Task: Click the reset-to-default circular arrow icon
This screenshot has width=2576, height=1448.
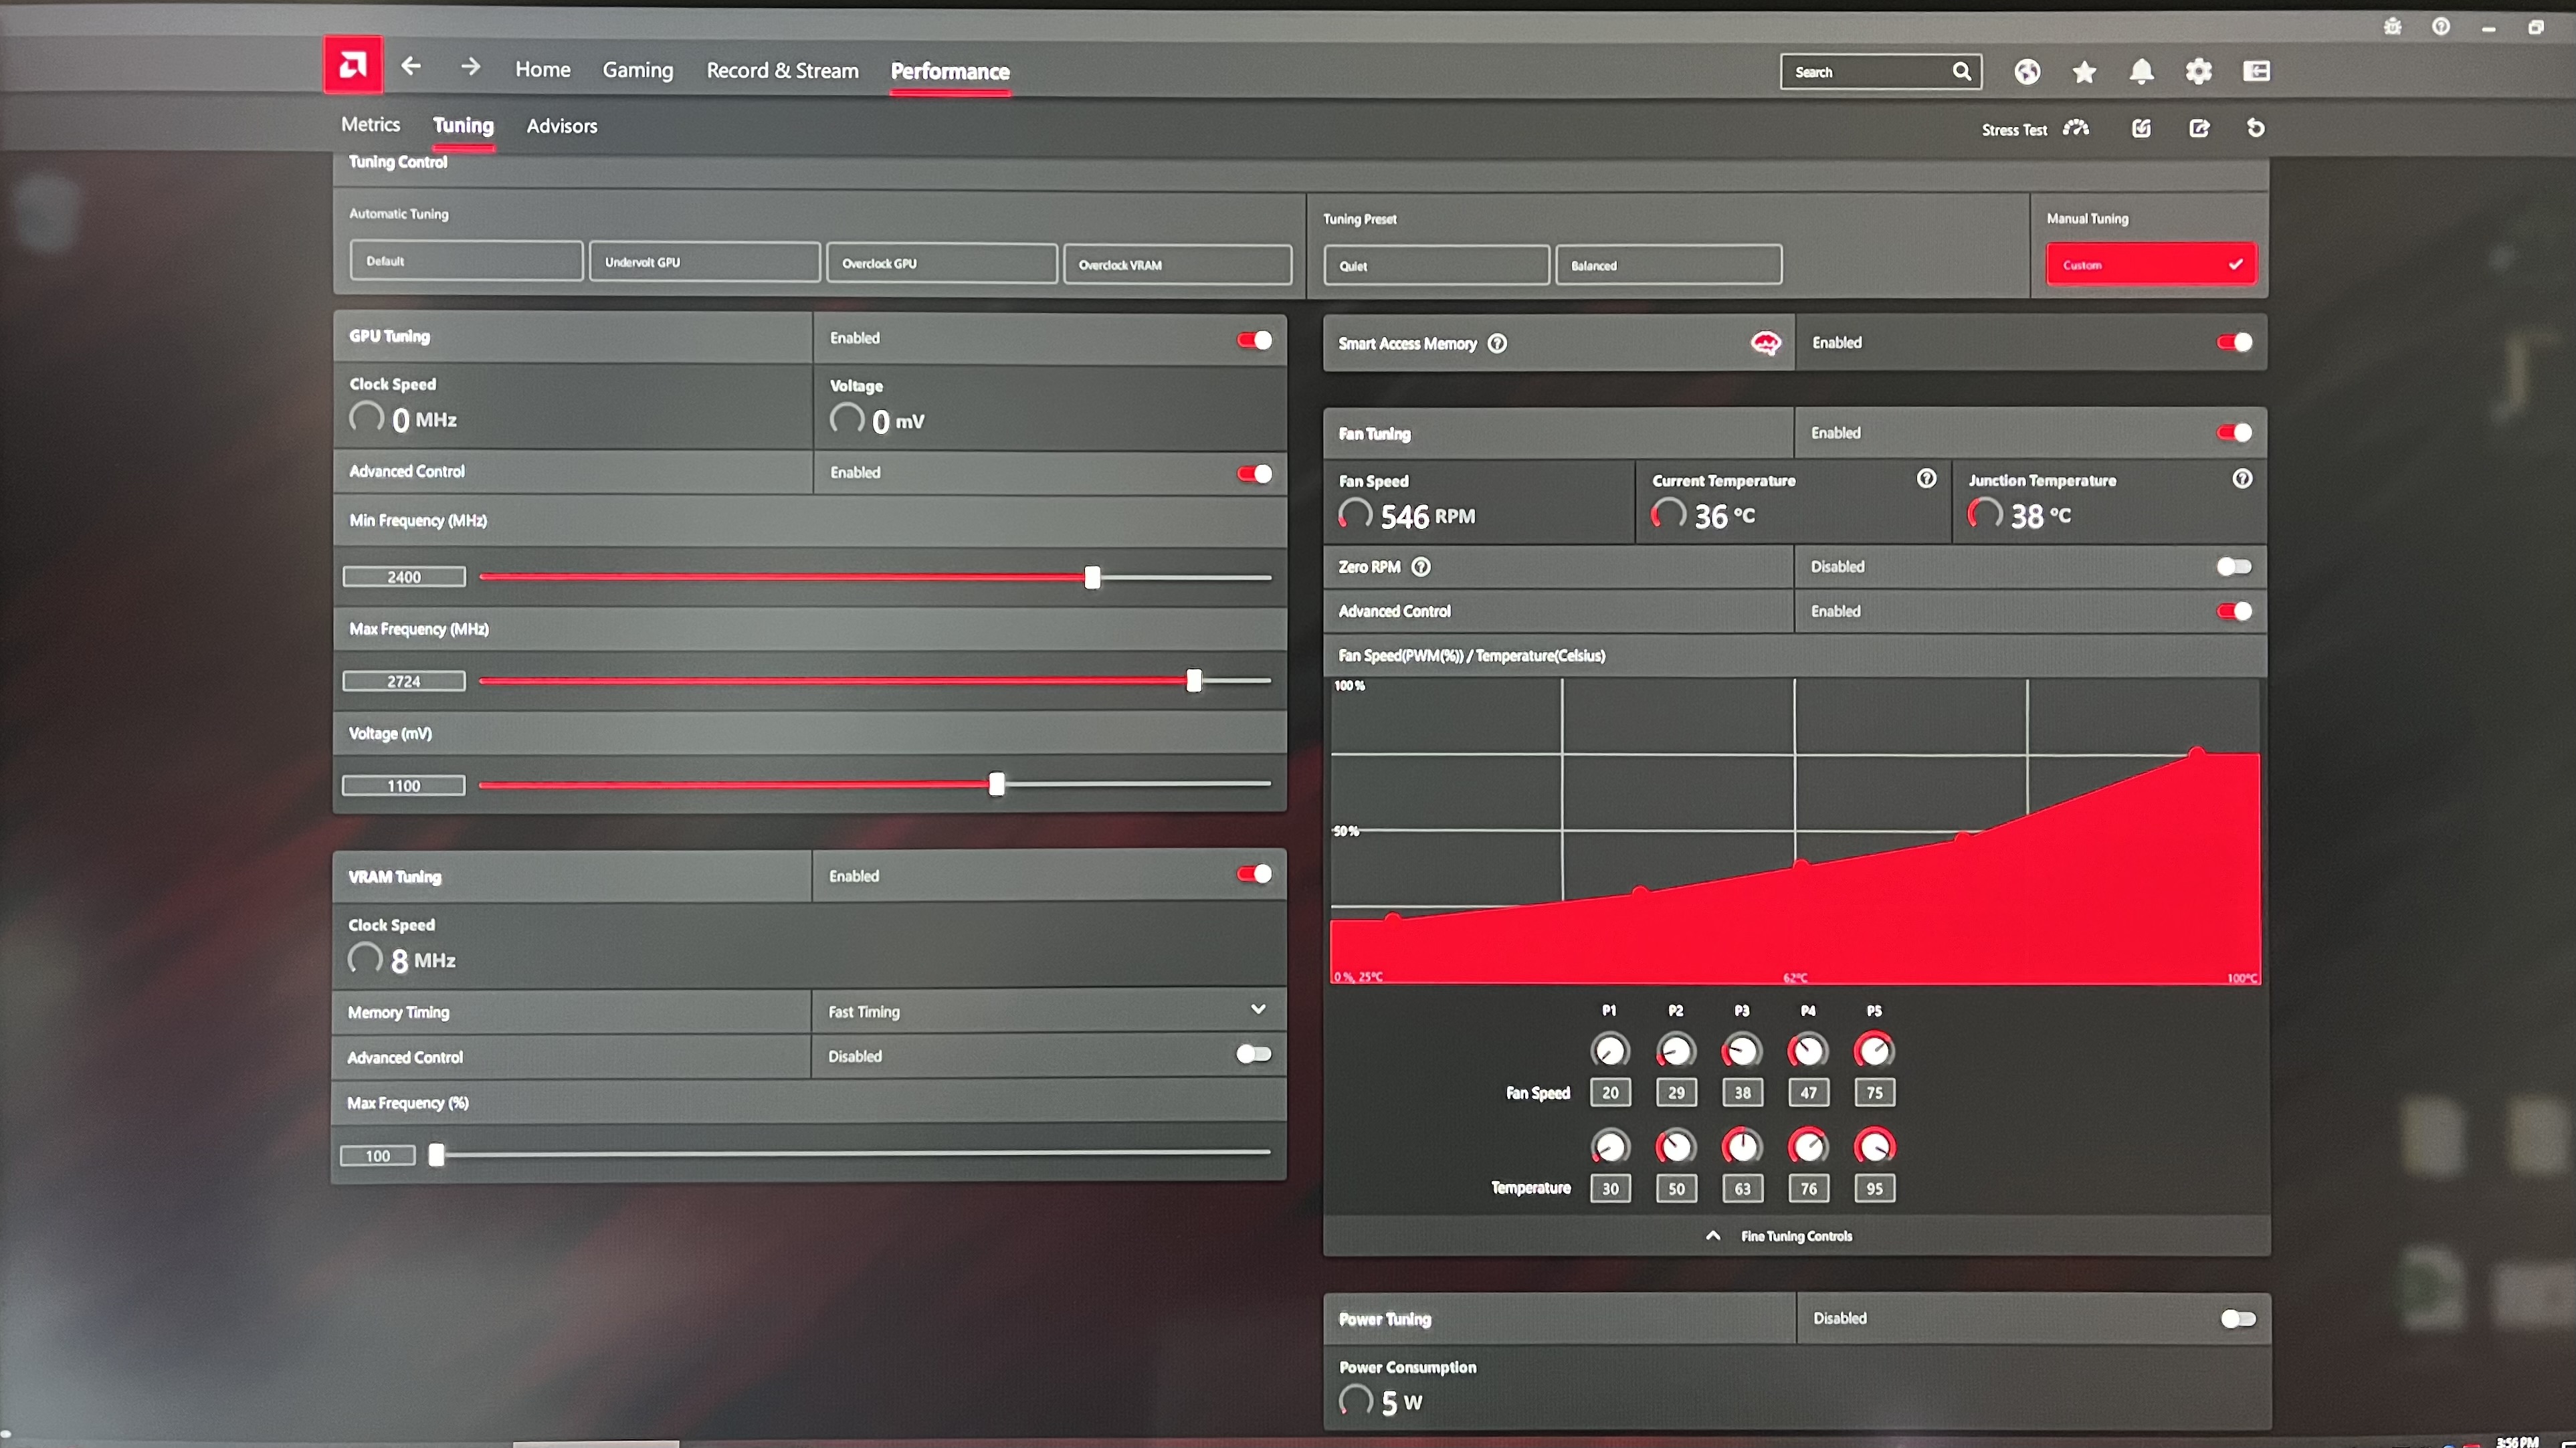Action: click(2255, 128)
